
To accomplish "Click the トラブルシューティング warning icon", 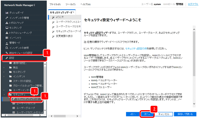I will point(7,33).
